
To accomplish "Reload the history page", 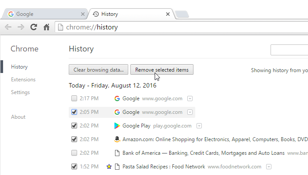I will click(33, 27).
